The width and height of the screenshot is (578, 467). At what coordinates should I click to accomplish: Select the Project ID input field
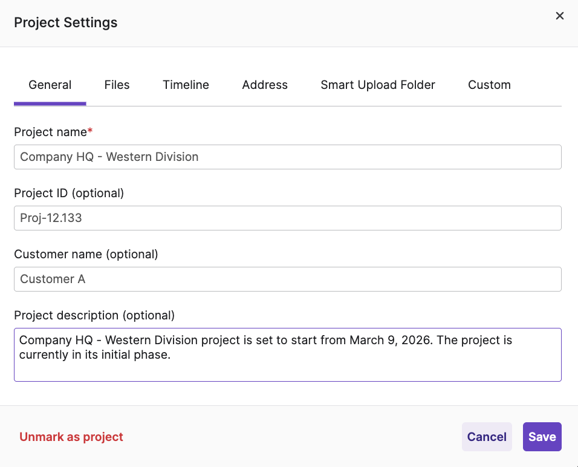pos(287,218)
